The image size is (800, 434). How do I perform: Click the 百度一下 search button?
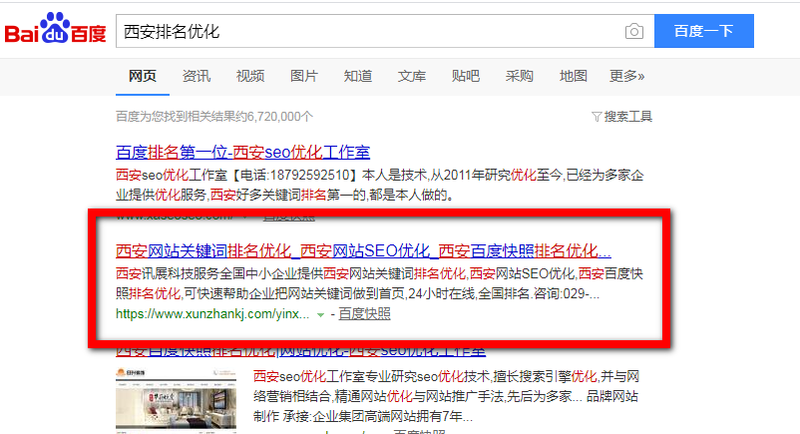click(703, 31)
